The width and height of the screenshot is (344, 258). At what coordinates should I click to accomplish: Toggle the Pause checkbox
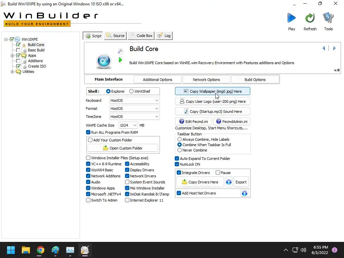tap(218, 173)
